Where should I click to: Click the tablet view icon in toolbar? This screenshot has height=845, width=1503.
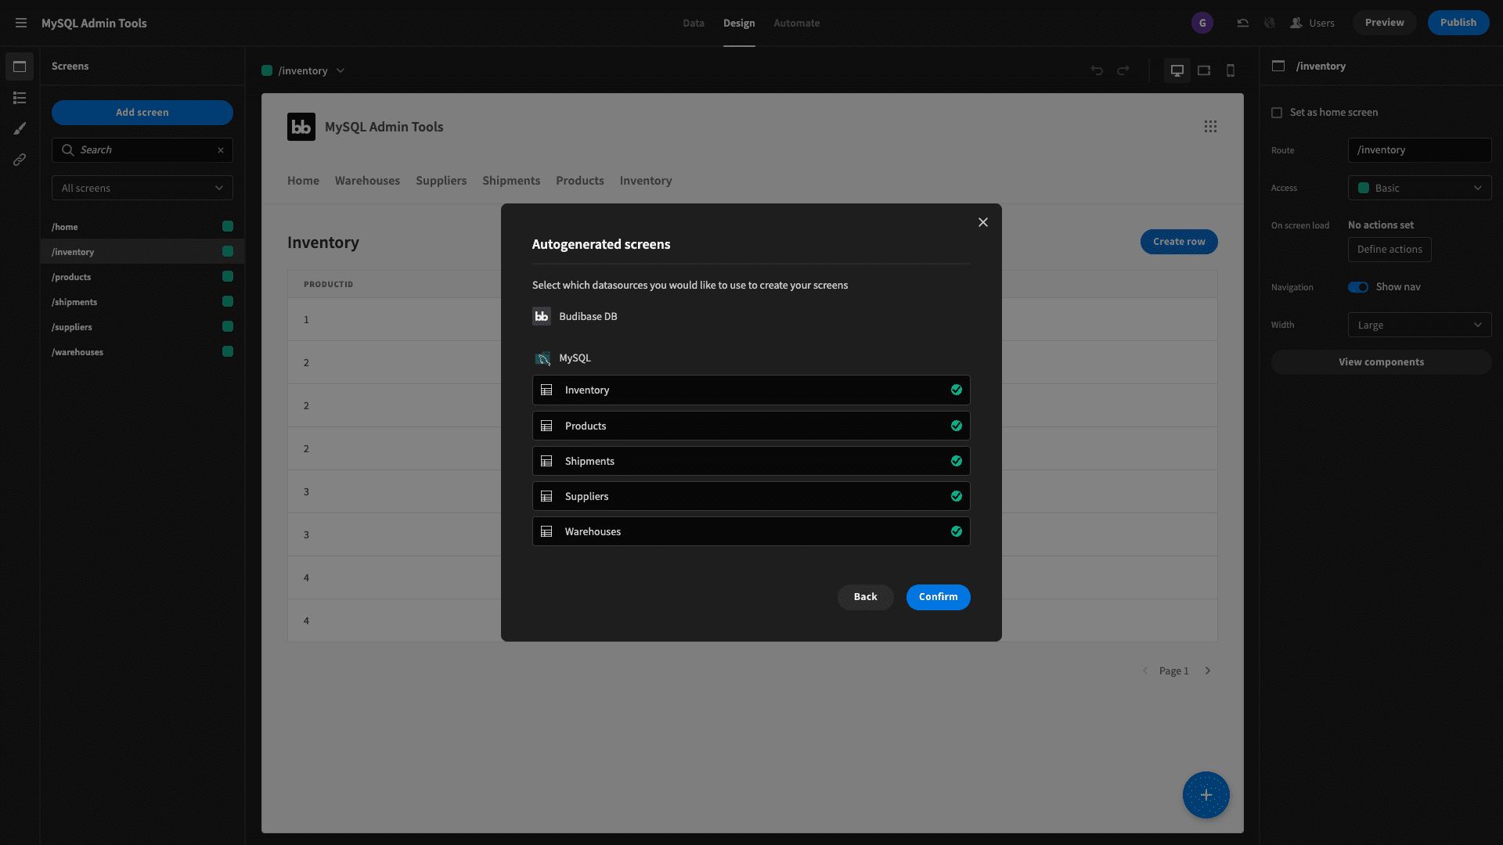pos(1204,70)
